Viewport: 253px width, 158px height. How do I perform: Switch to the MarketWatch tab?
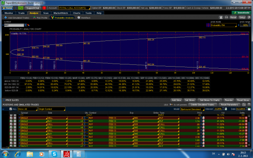click(x=61, y=13)
